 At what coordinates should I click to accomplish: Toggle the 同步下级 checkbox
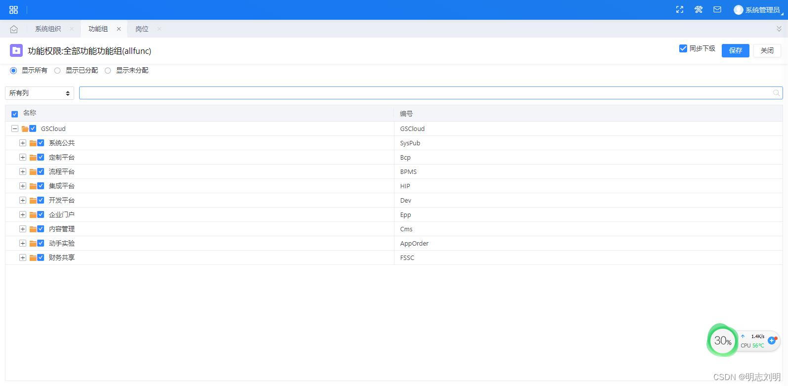(x=683, y=48)
